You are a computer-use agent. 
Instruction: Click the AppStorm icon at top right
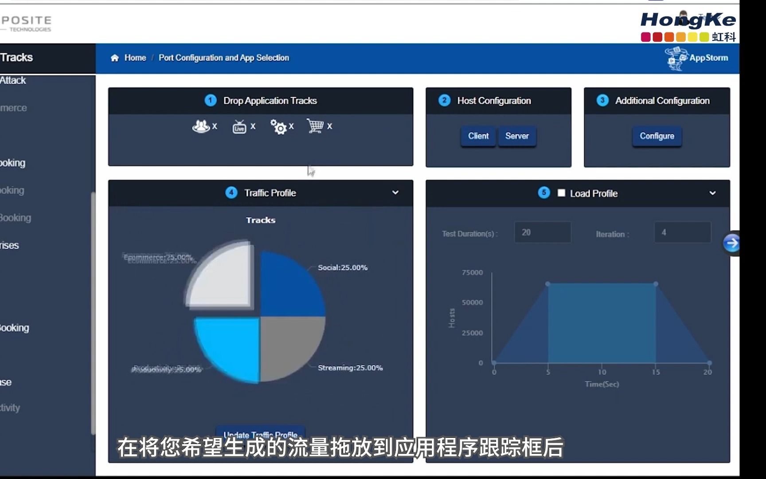click(676, 58)
